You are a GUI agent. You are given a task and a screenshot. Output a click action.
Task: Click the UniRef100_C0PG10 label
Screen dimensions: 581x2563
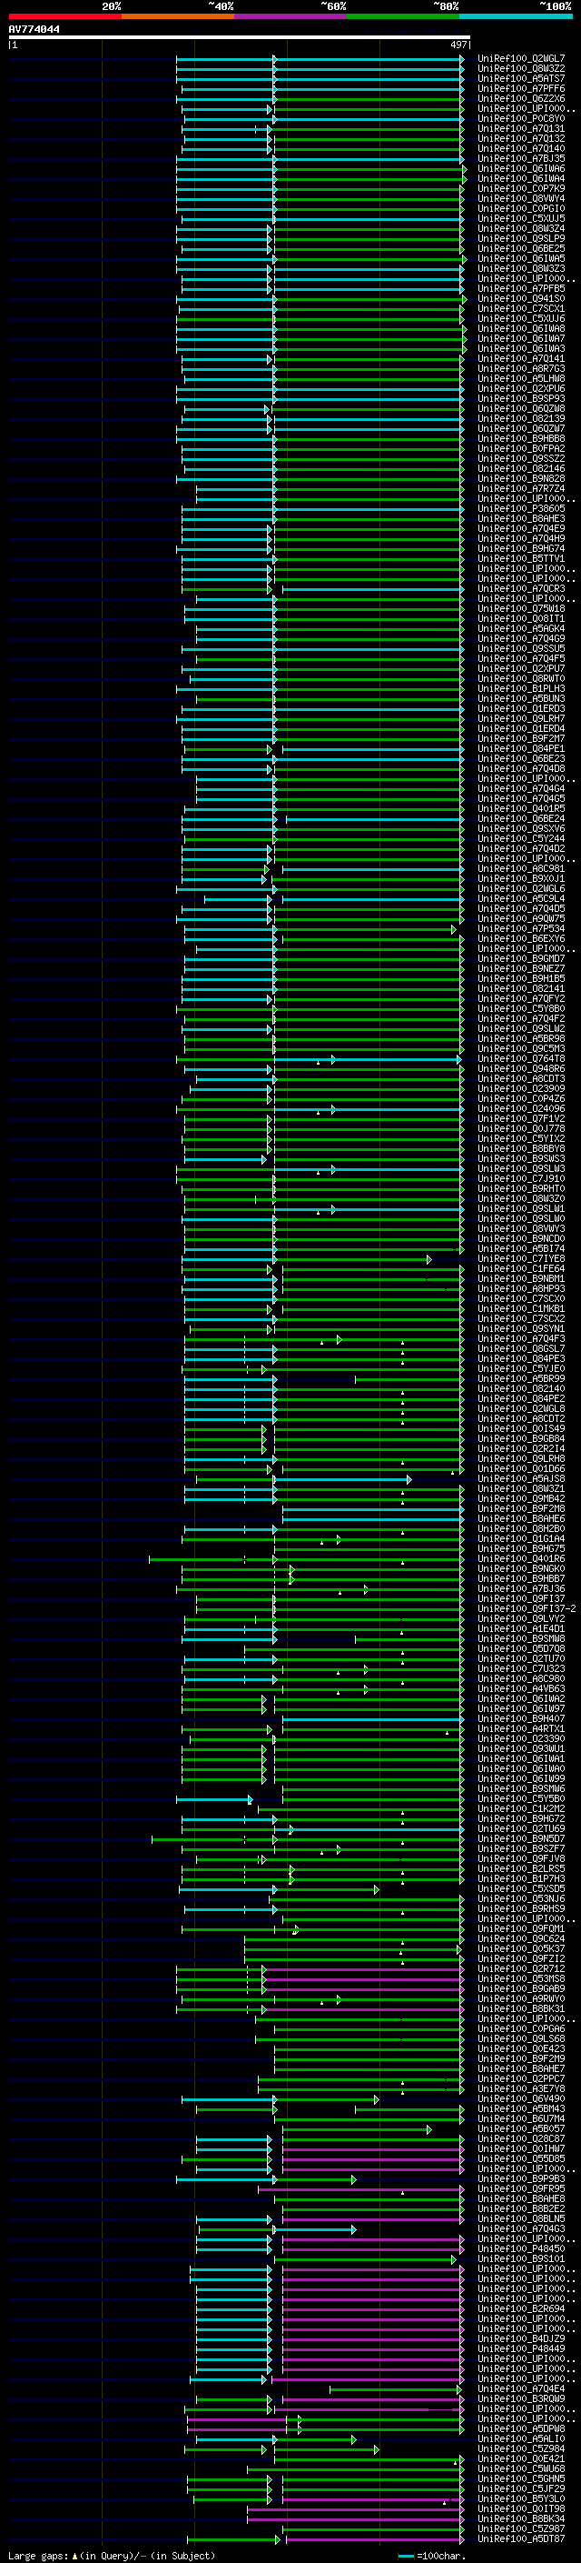point(520,209)
